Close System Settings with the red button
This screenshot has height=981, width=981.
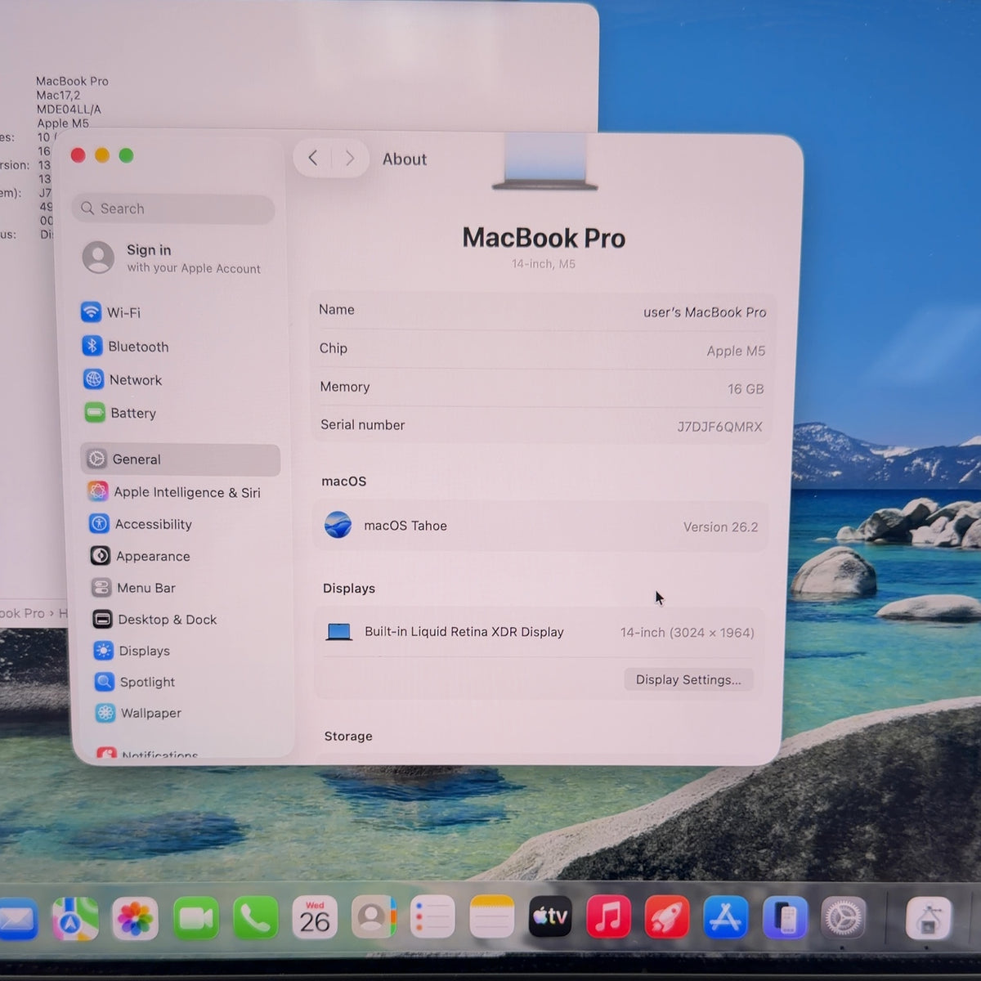(x=78, y=155)
